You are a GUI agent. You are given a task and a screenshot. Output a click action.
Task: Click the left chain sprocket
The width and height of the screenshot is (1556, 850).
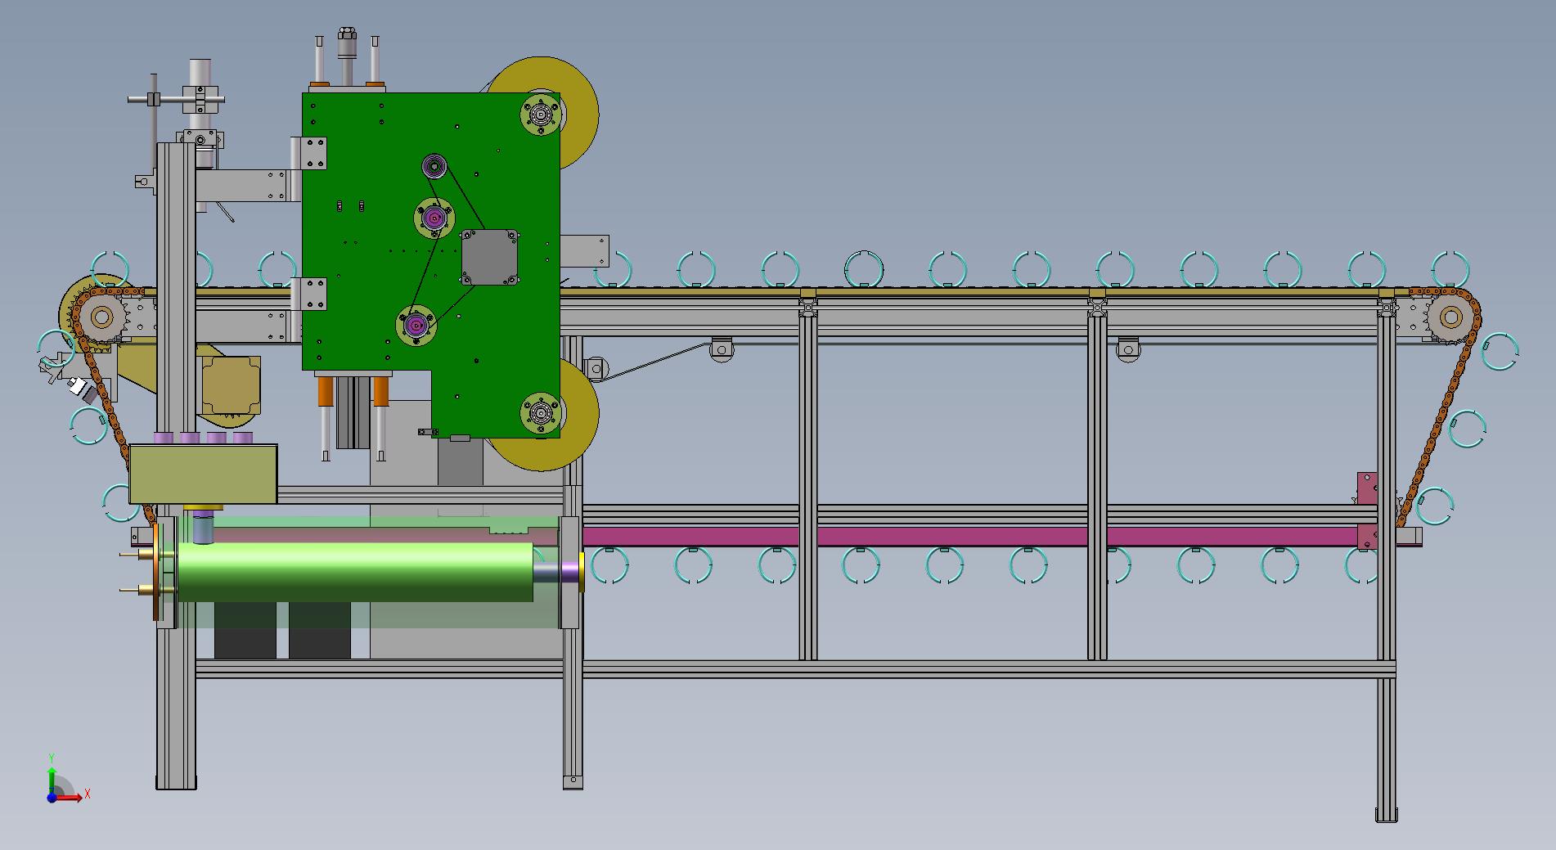click(x=101, y=316)
